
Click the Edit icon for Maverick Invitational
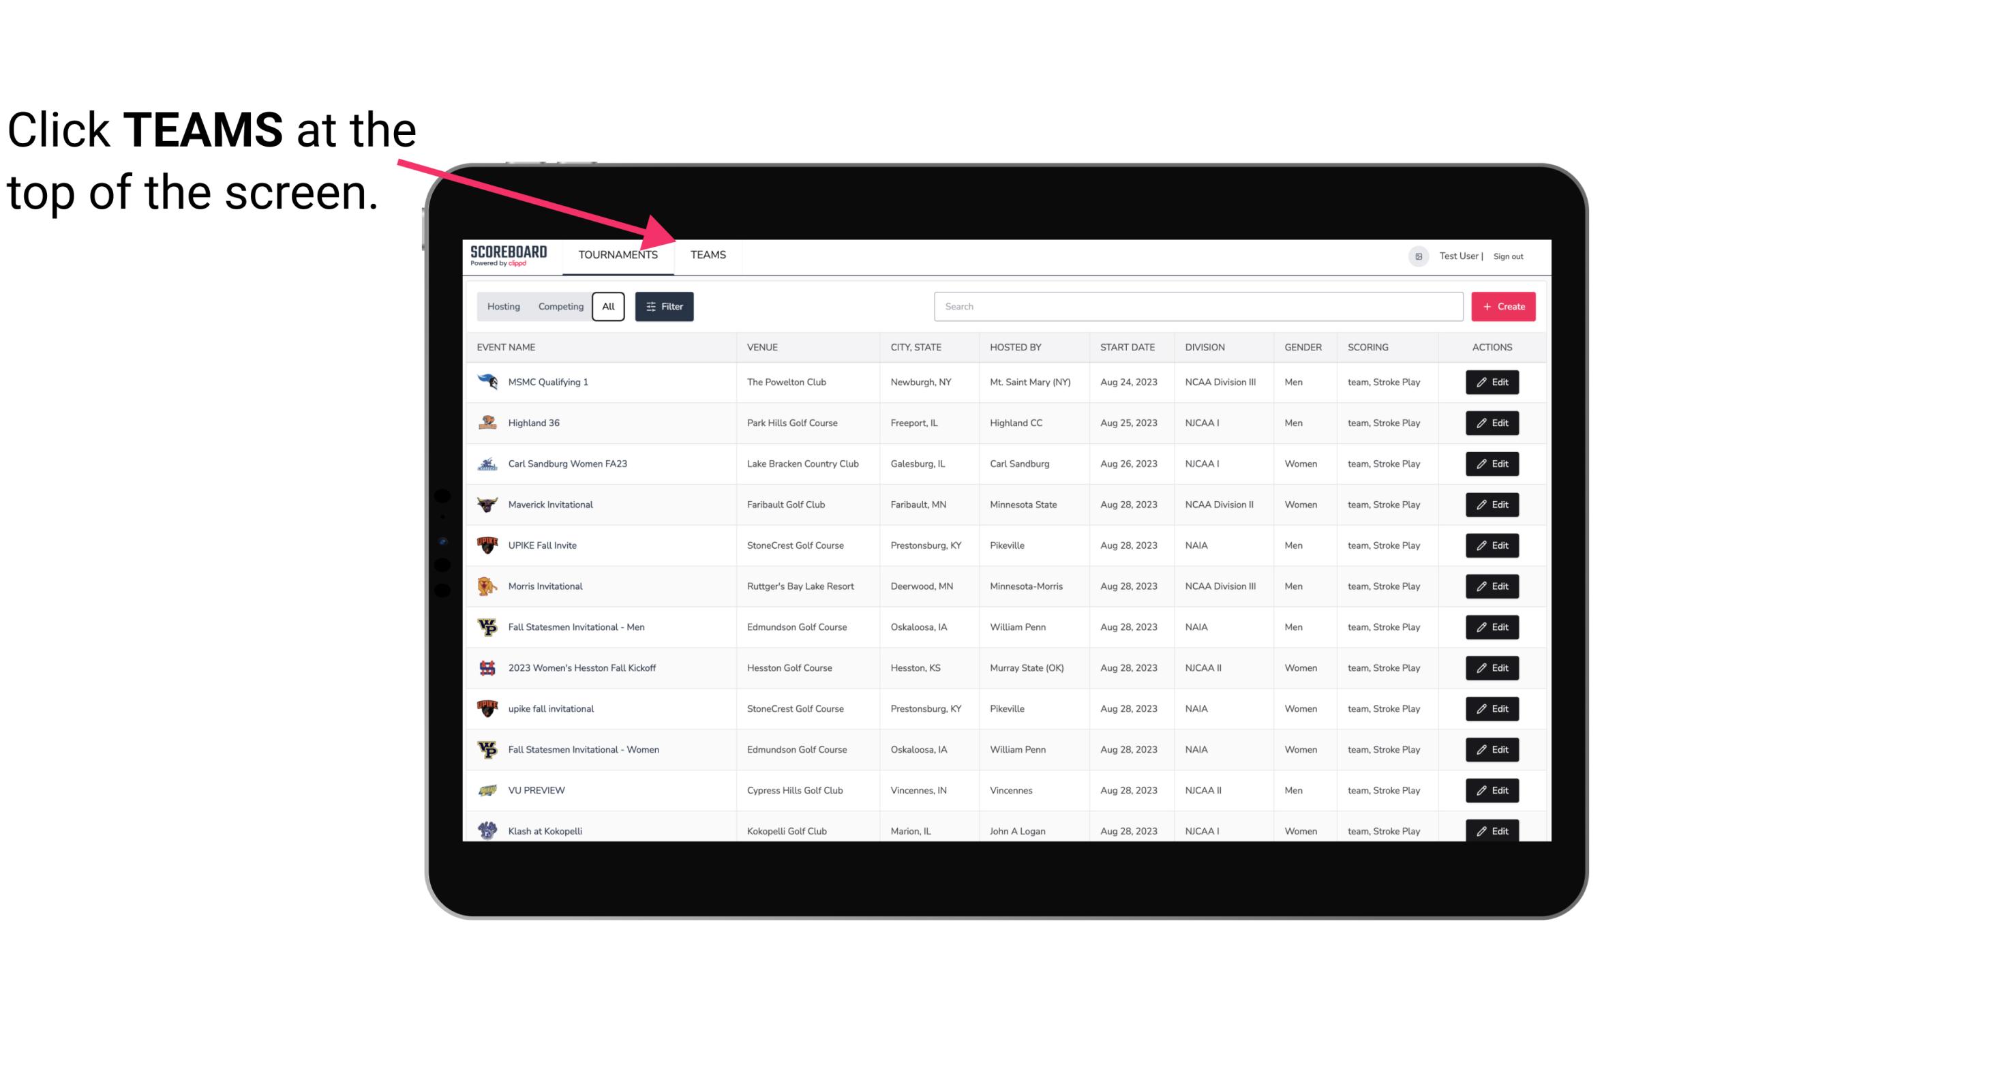[x=1493, y=504]
